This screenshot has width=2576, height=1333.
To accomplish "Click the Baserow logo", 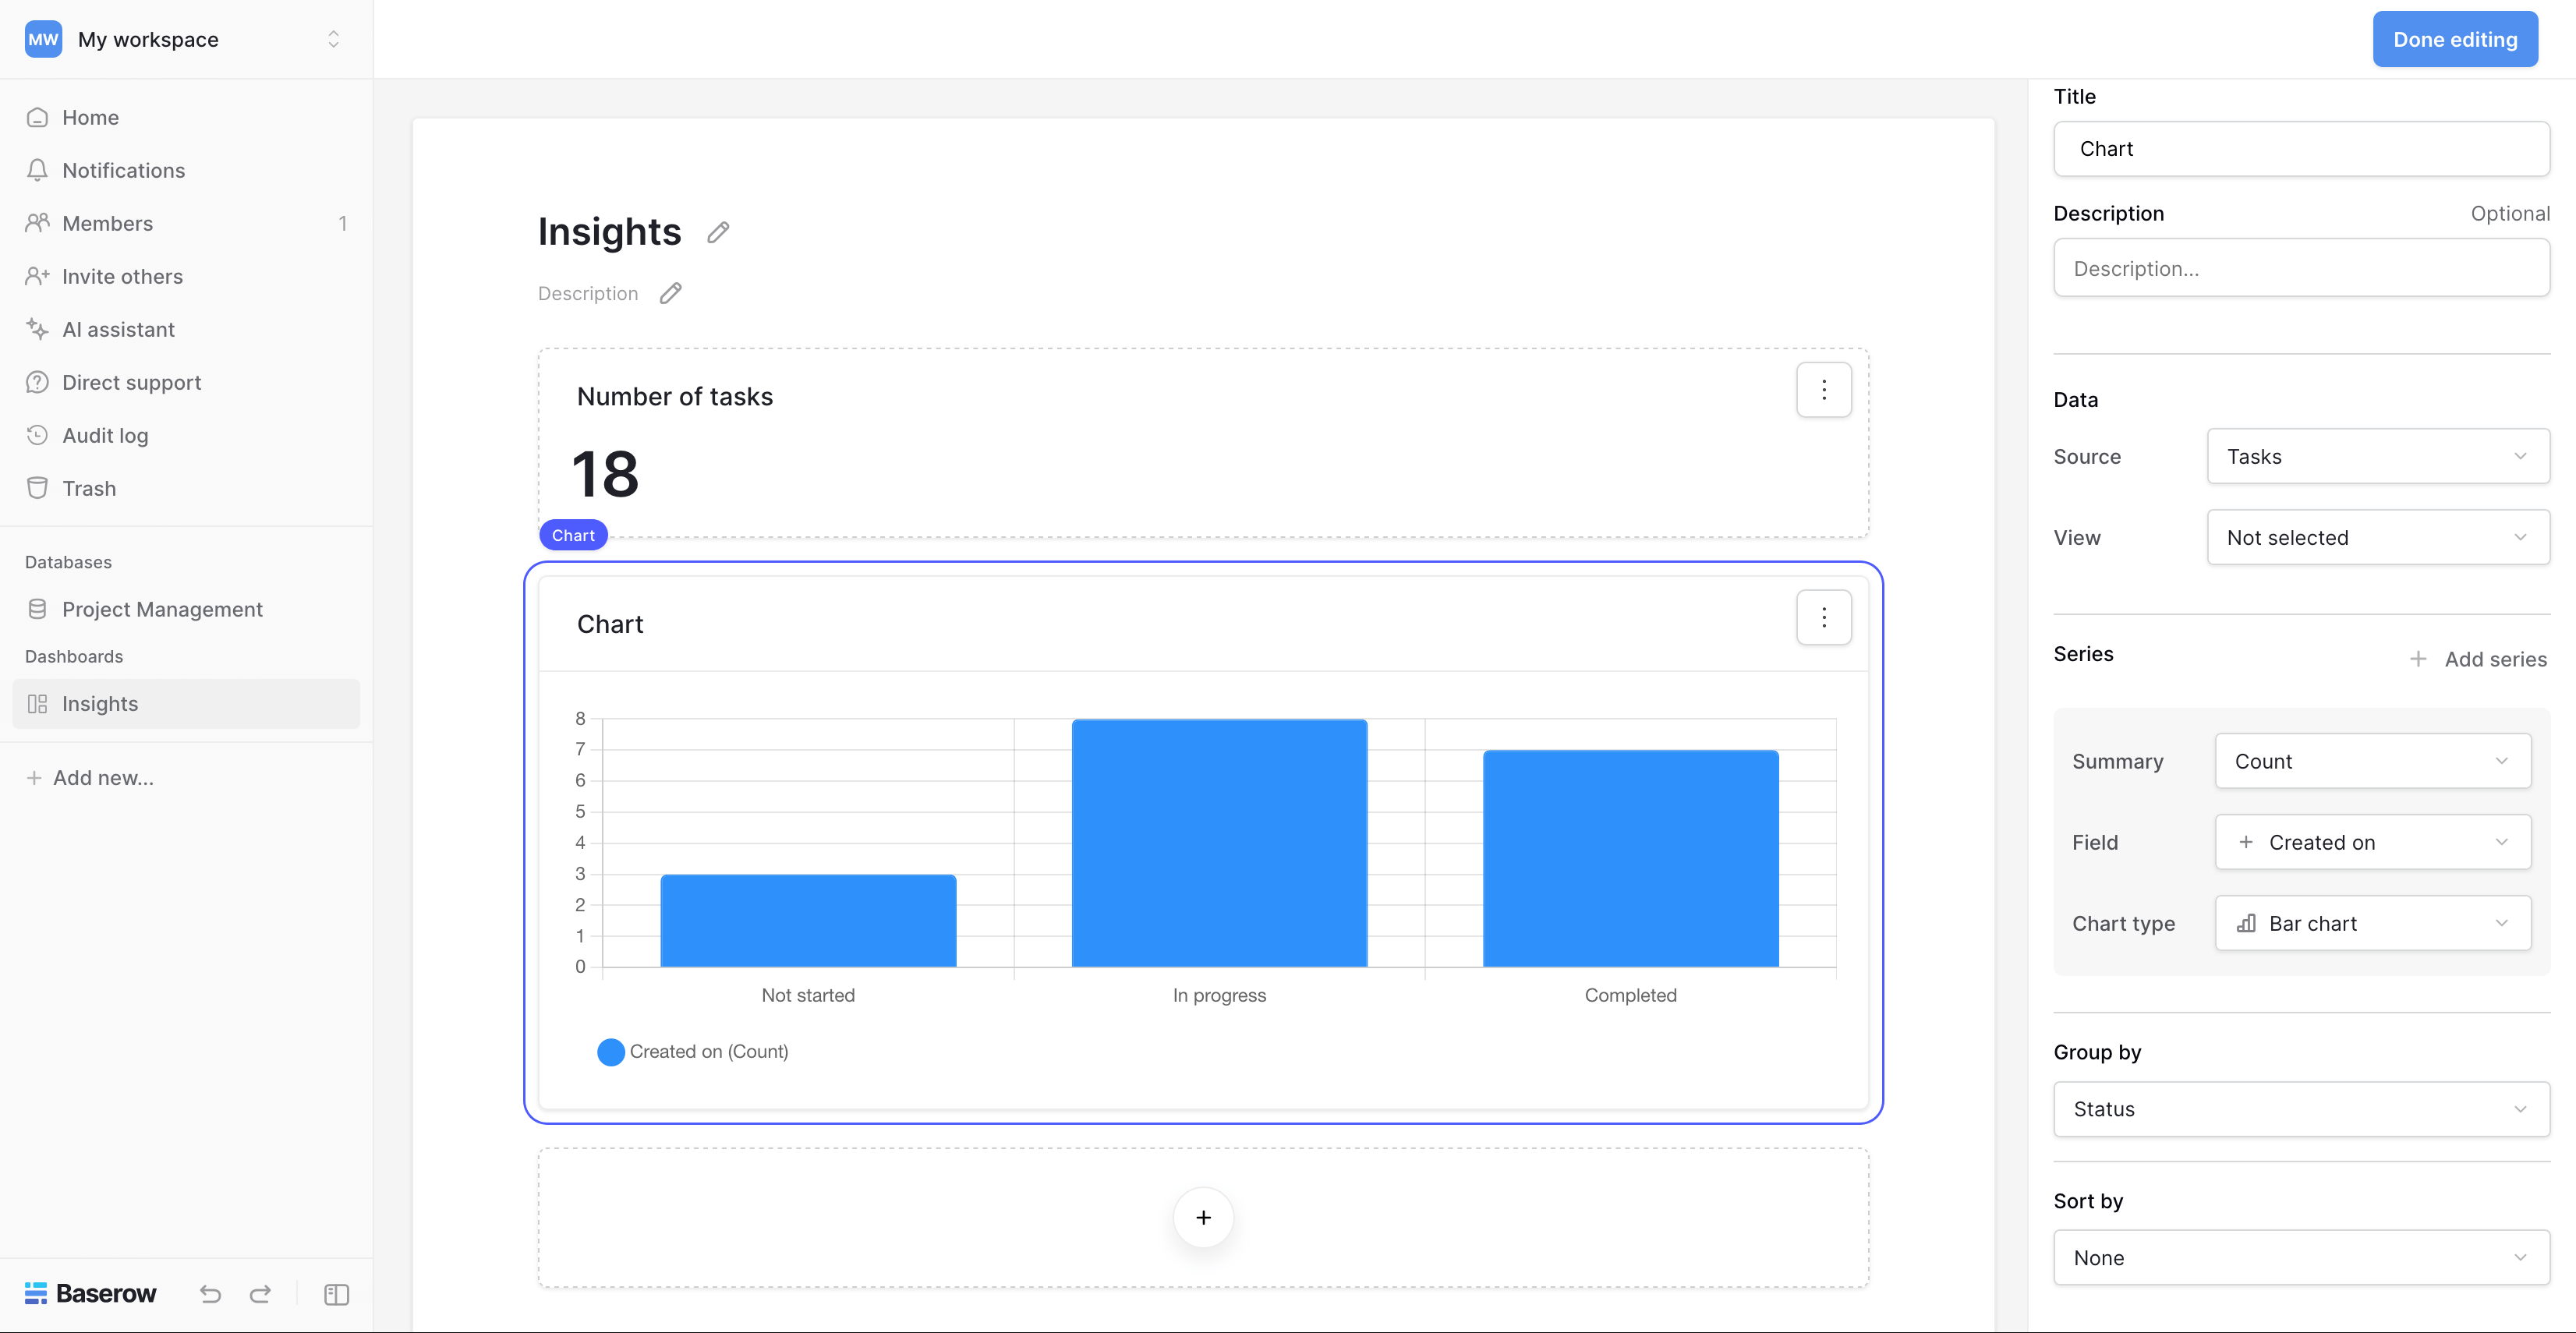I will pos(90,1293).
